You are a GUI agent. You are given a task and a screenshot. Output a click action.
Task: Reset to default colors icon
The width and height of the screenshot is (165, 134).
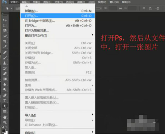pos(3,127)
